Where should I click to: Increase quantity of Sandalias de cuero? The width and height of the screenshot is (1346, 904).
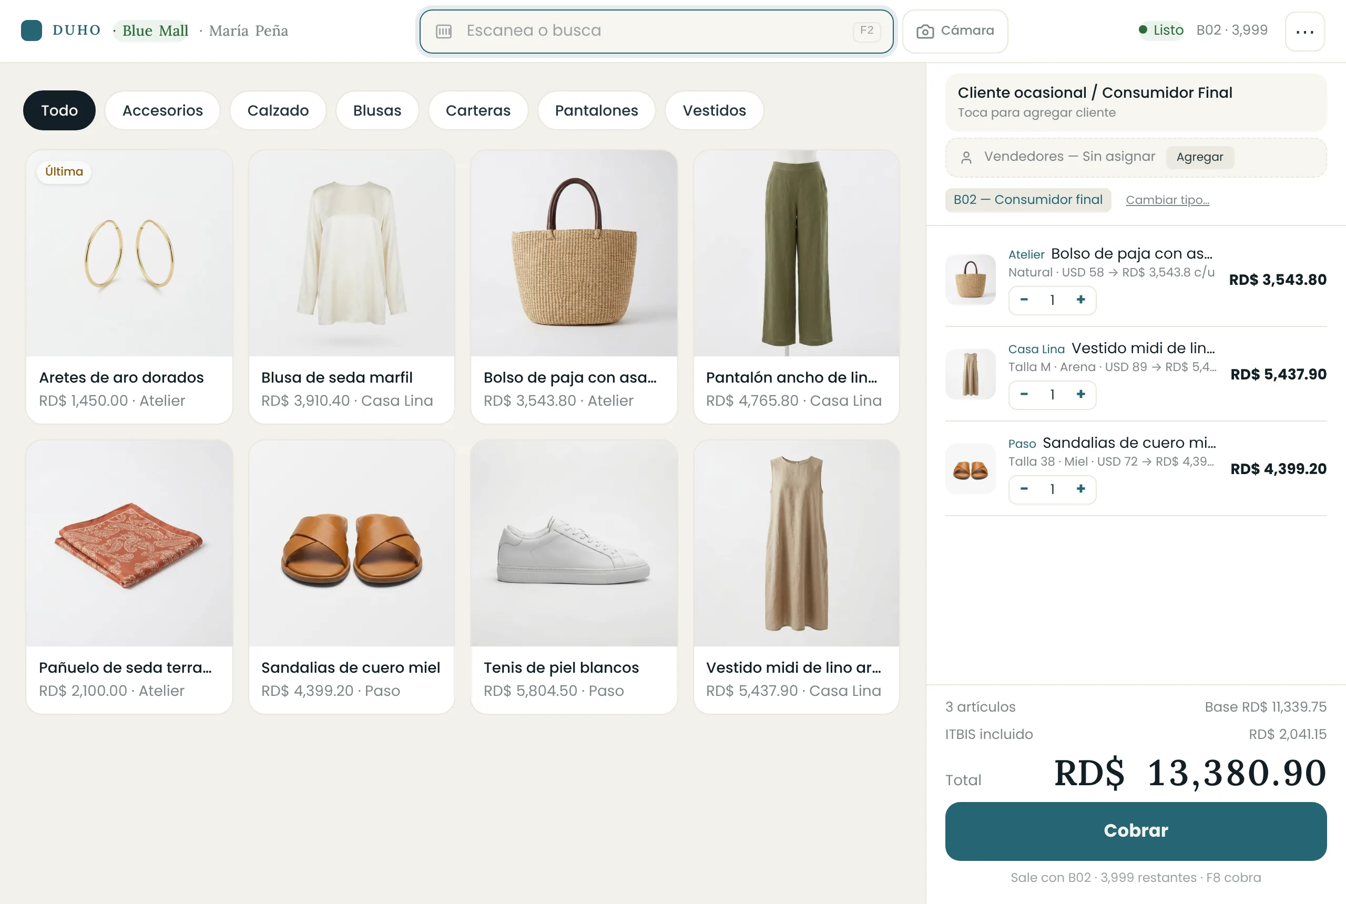coord(1080,489)
